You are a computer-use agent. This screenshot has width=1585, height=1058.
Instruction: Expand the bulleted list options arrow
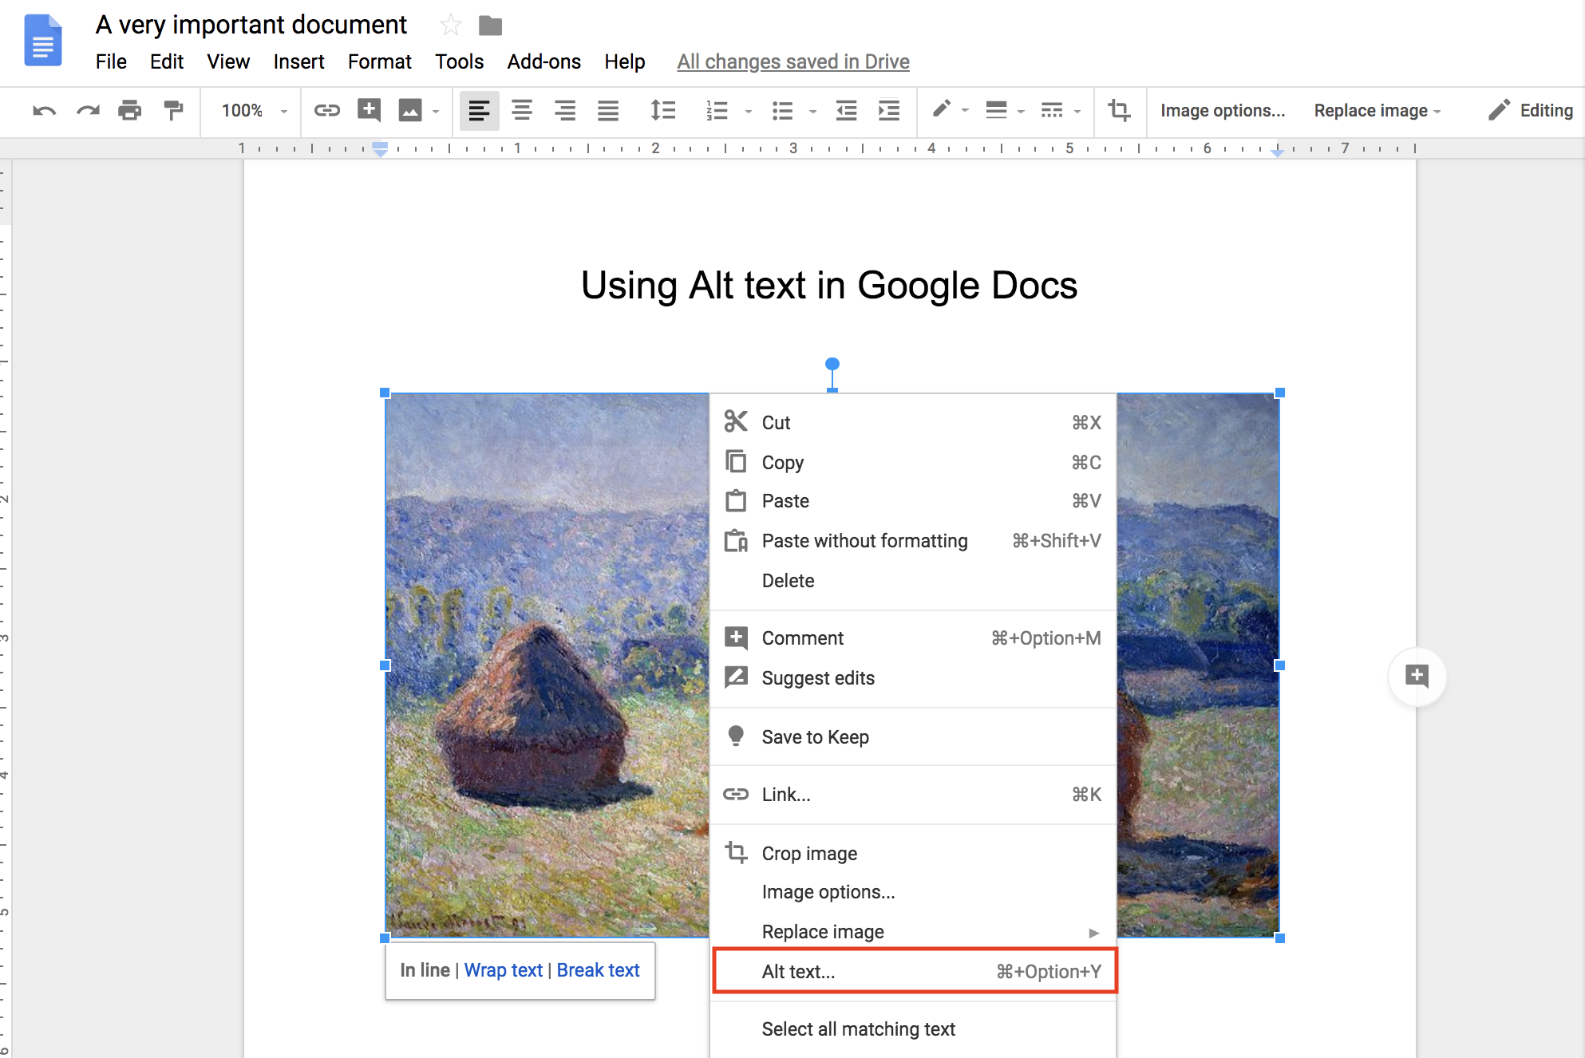point(813,111)
